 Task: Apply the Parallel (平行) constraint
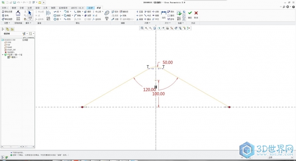(156, 19)
